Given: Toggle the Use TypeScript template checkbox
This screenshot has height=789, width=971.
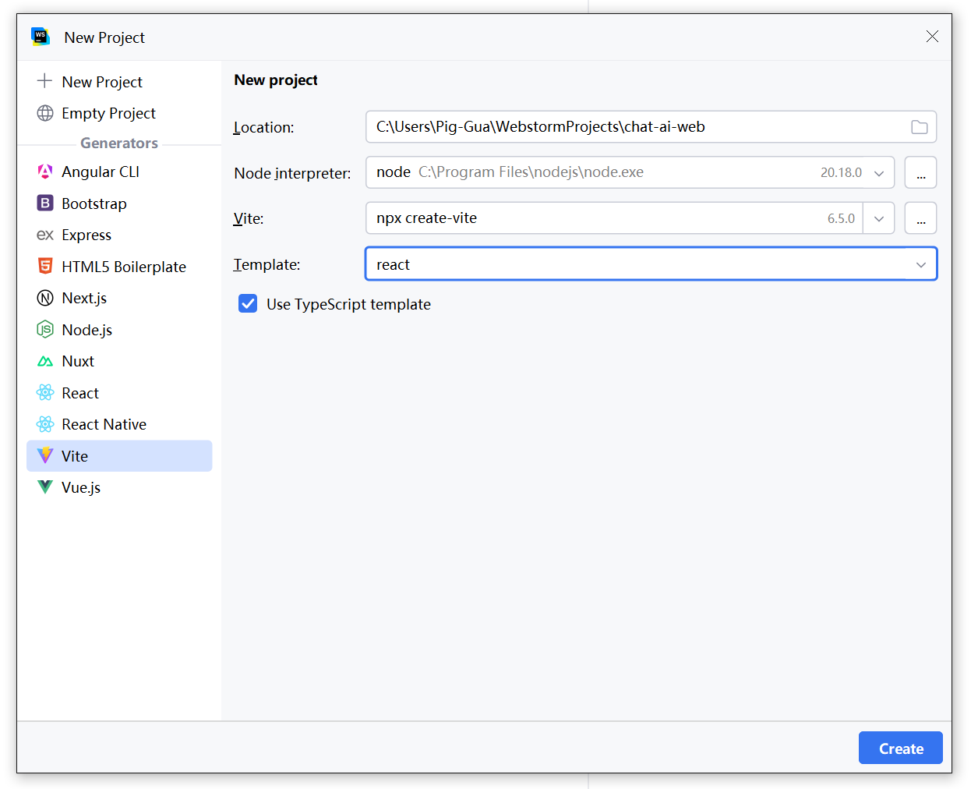Looking at the screenshot, I should tap(248, 303).
